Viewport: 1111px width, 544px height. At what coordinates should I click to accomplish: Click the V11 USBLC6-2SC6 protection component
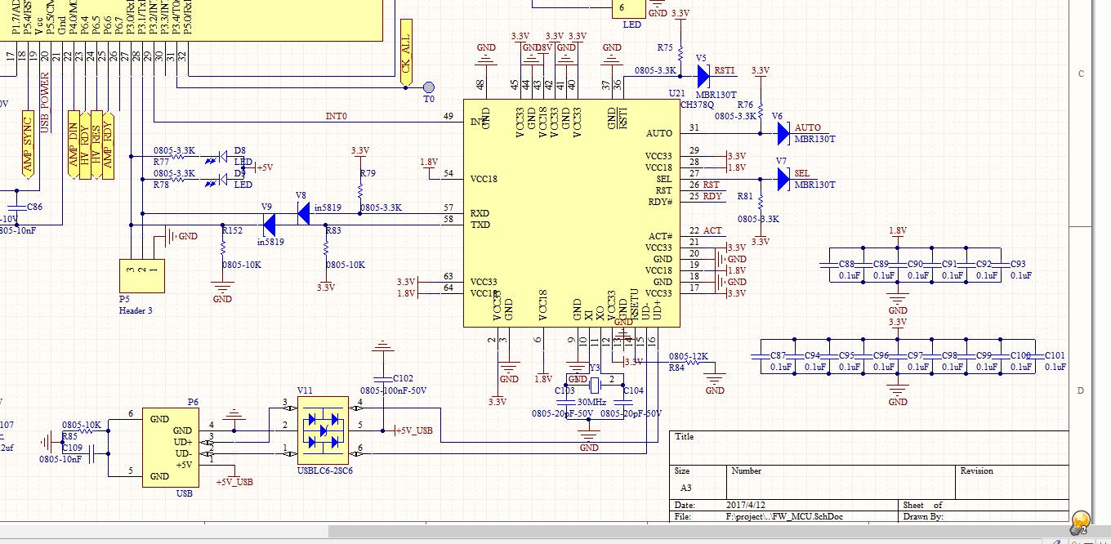(x=323, y=430)
